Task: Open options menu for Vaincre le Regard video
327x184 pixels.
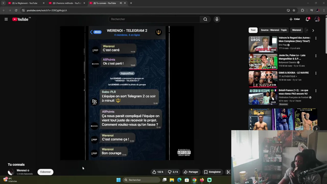Action: coord(316,38)
